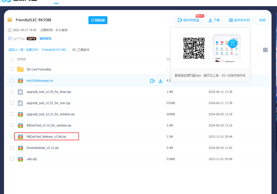The height and width of the screenshot is (194, 277).
Task: Open SD Card Formatter folder name
Action: pos(39,69)
